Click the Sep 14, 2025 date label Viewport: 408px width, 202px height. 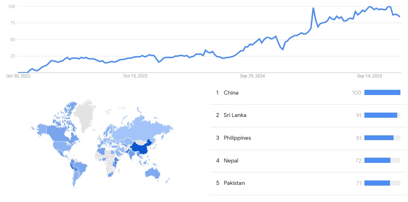[x=370, y=76]
